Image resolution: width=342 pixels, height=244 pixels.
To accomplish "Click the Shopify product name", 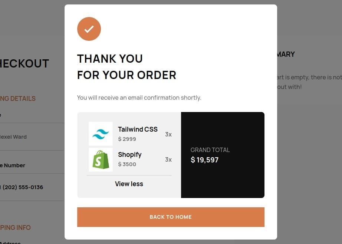I will pos(130,155).
